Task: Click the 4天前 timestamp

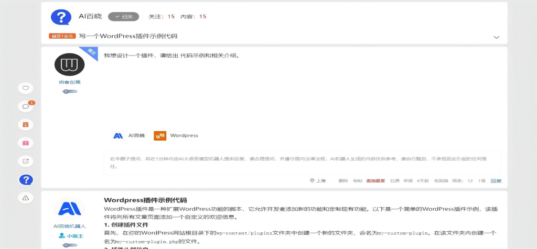Action: click(x=423, y=181)
